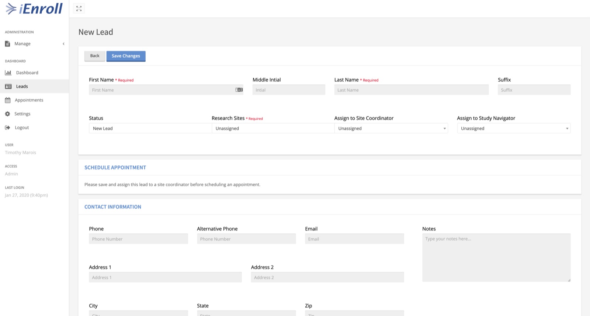Click the Timothy Marois user name
The image size is (590, 316).
(20, 152)
